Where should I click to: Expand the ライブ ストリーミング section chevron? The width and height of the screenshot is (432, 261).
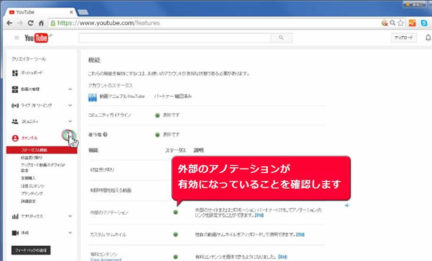[70, 105]
